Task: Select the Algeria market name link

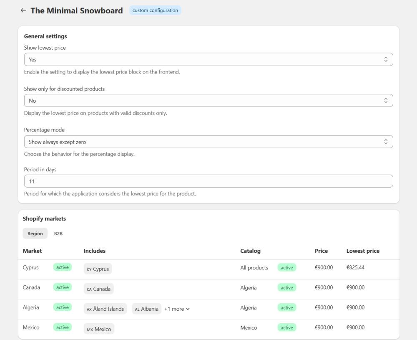Action: (x=31, y=307)
